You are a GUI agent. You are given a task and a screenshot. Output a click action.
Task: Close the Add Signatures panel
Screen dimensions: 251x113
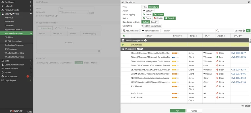coord(248,2)
